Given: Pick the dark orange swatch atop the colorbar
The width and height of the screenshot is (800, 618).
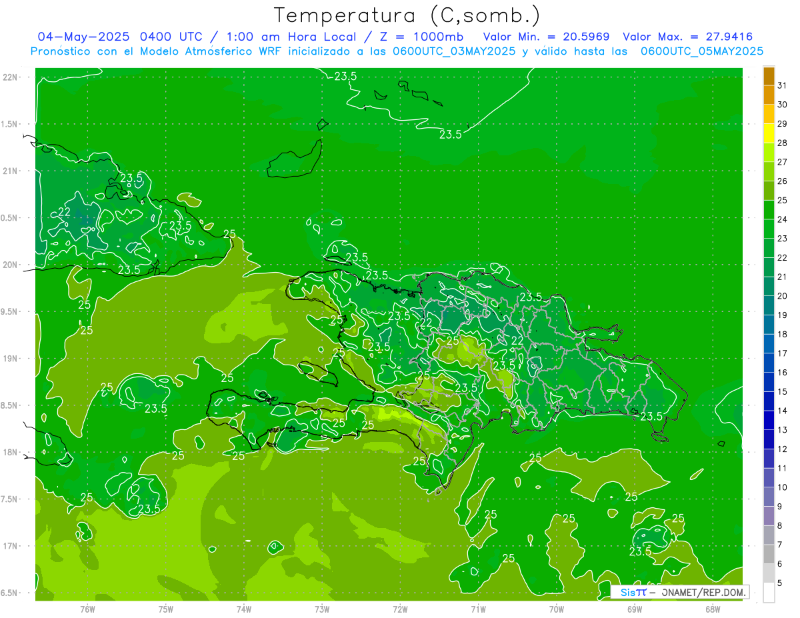Looking at the screenshot, I should (769, 76).
